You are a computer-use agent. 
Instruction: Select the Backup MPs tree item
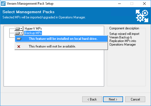[x=33, y=33]
